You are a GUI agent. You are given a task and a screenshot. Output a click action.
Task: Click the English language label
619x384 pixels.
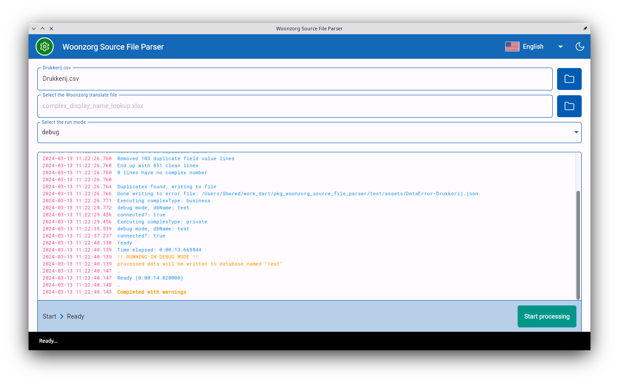(533, 47)
